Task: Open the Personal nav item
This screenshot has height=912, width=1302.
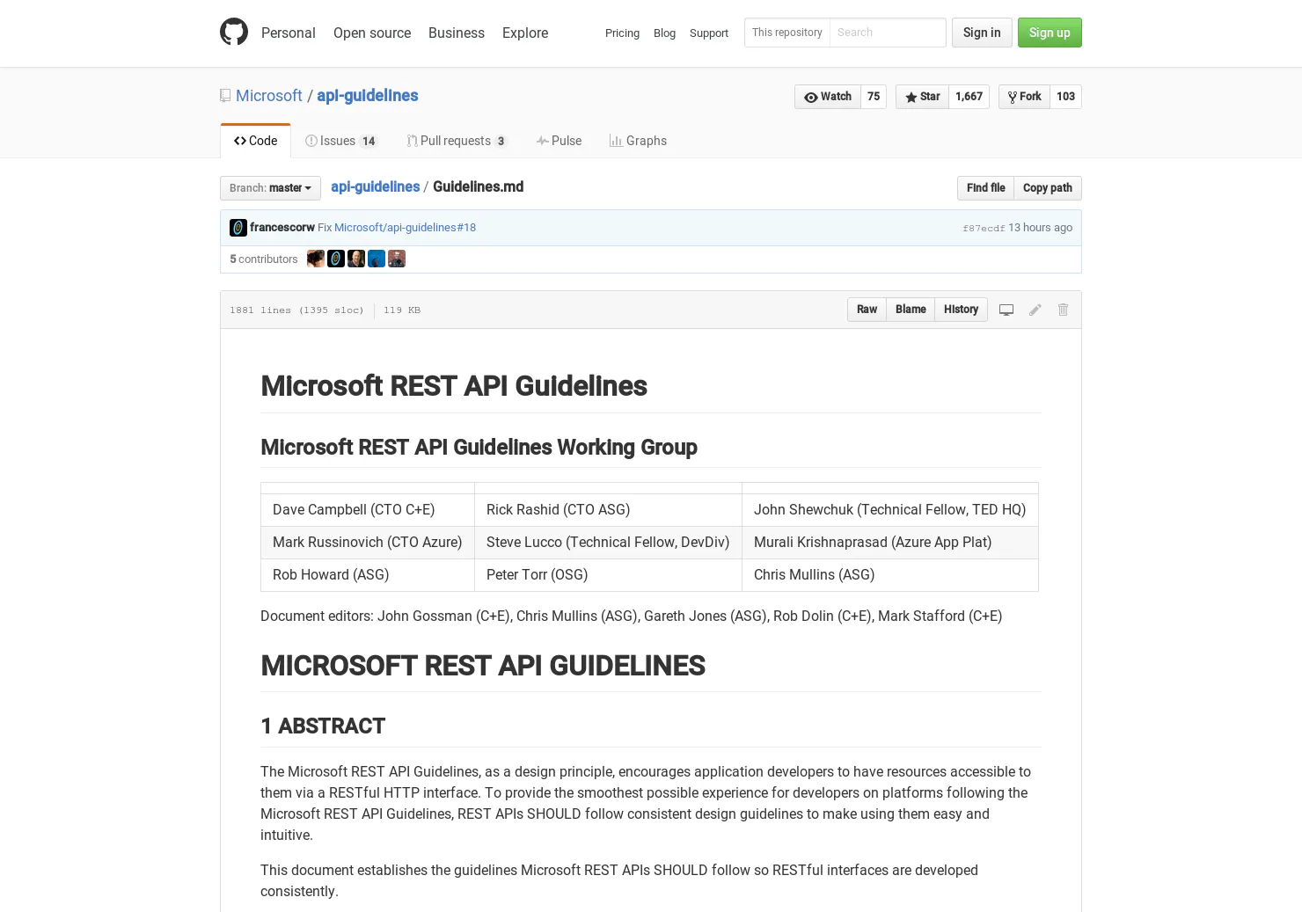Action: coord(288,33)
